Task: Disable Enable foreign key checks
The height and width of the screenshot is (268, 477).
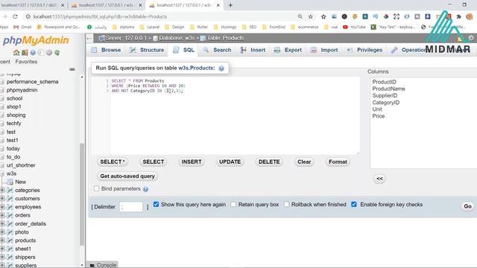Action: (x=354, y=205)
